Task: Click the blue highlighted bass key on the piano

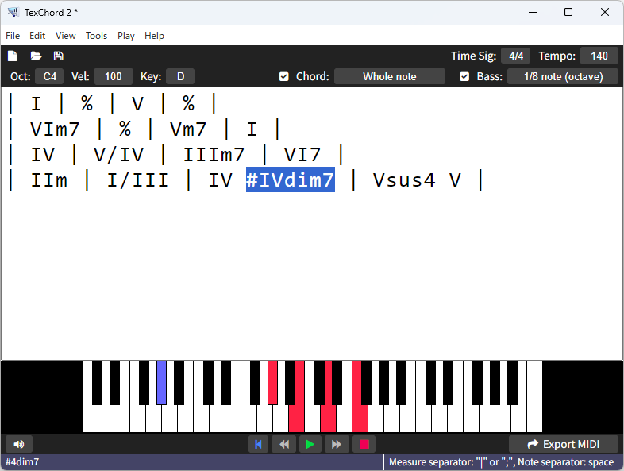Action: pyautogui.click(x=162, y=383)
